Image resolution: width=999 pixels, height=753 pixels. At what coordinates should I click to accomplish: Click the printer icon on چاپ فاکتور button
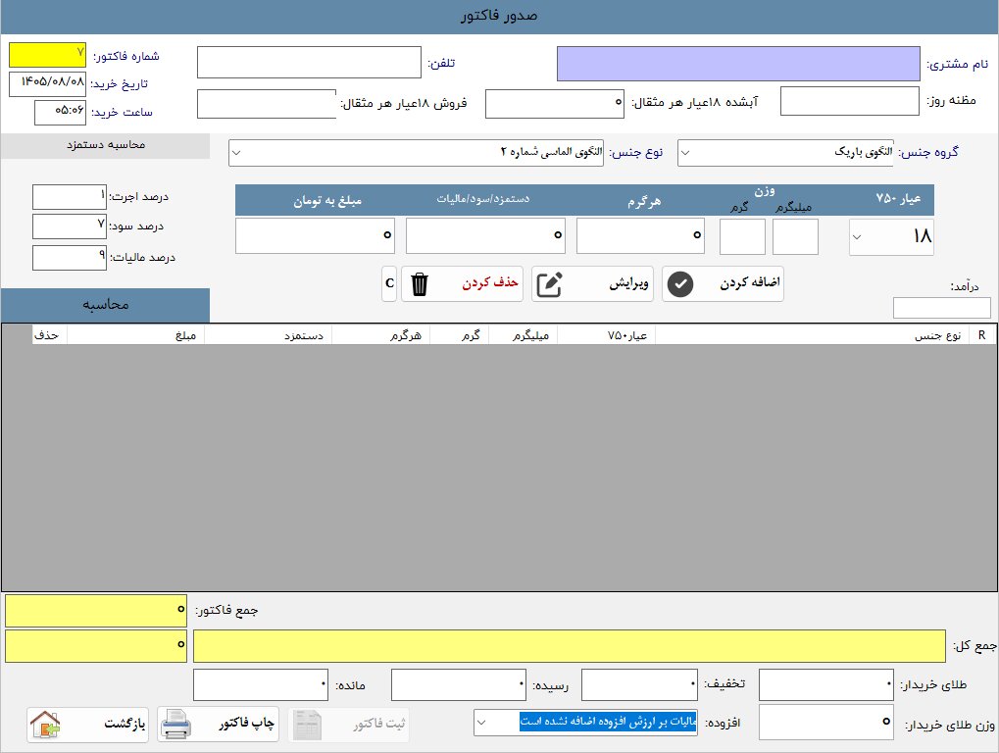pyautogui.click(x=175, y=725)
